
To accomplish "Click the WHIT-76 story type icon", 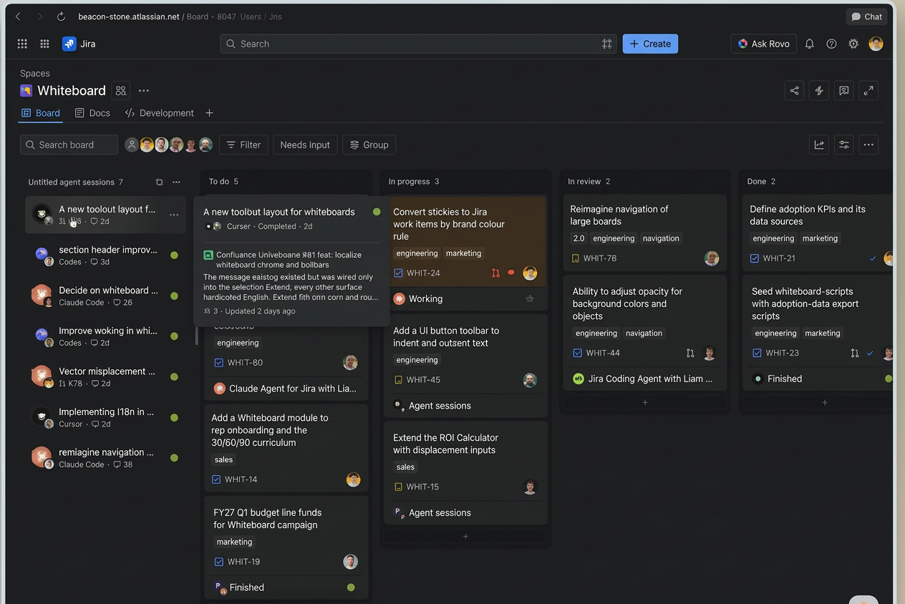I will tap(576, 258).
